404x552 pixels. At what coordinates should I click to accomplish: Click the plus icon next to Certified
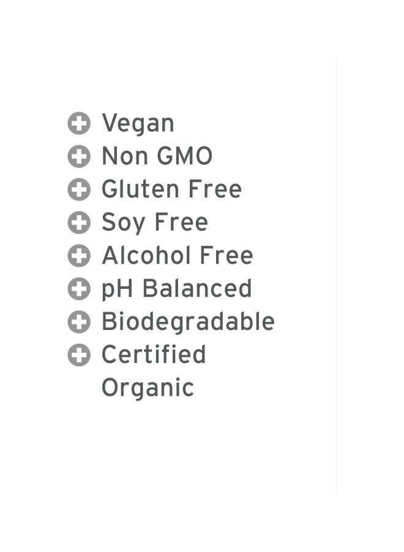[x=79, y=355]
